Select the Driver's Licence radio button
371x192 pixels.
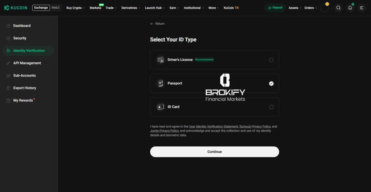point(271,60)
